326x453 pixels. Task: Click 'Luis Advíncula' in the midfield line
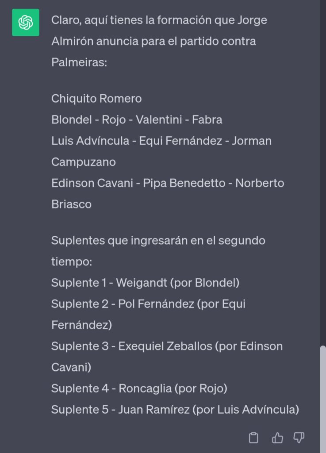click(90, 141)
